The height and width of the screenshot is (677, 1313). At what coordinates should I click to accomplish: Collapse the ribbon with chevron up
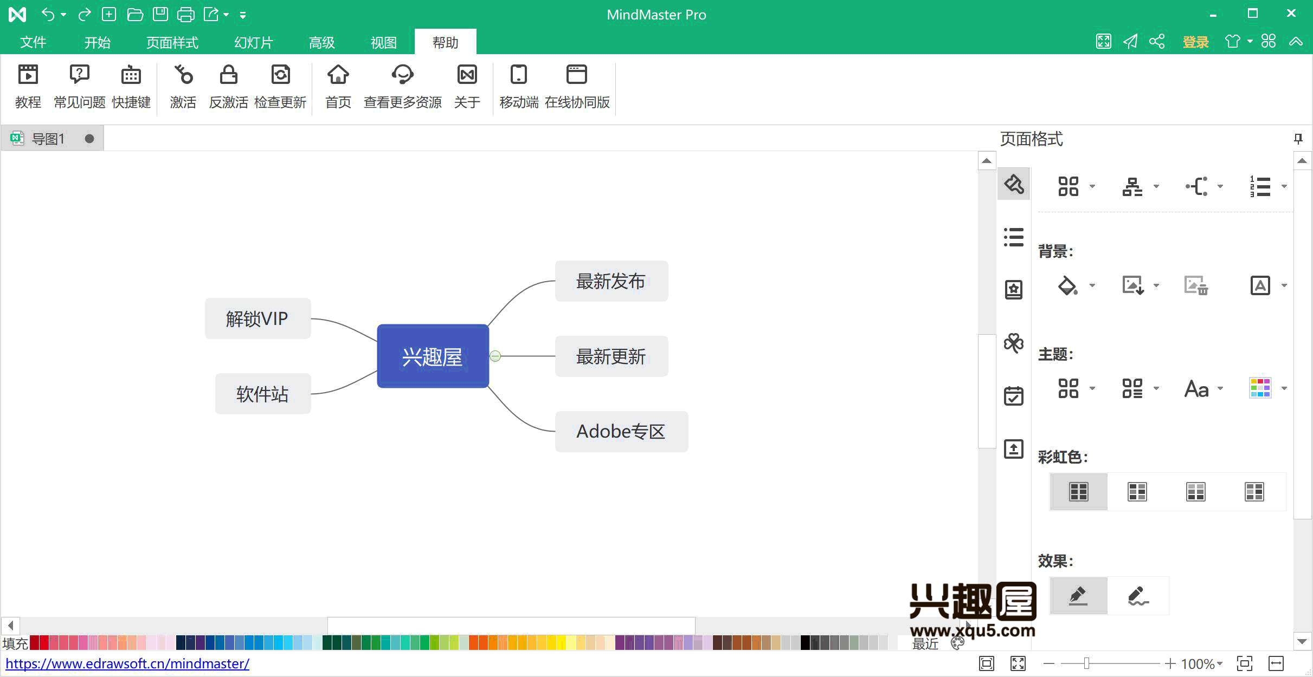click(x=1296, y=42)
